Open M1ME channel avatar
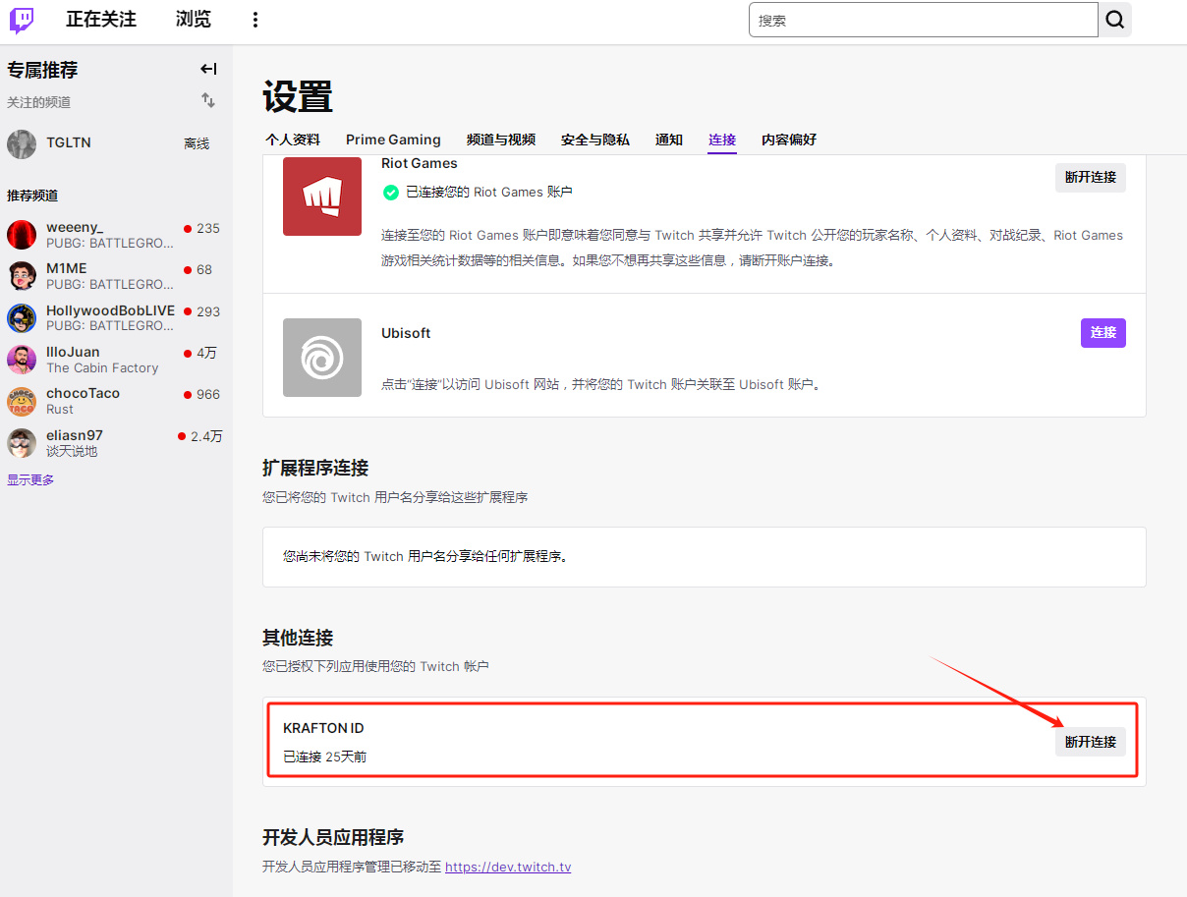Screen dimensions: 1187x897 [22, 276]
